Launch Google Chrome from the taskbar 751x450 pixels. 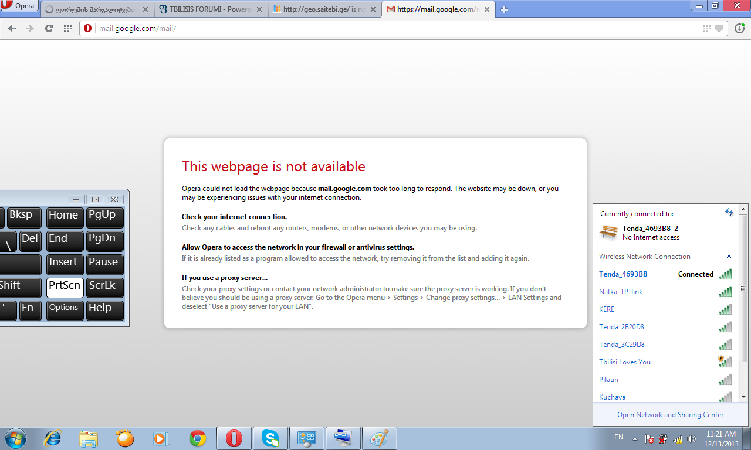[198, 438]
